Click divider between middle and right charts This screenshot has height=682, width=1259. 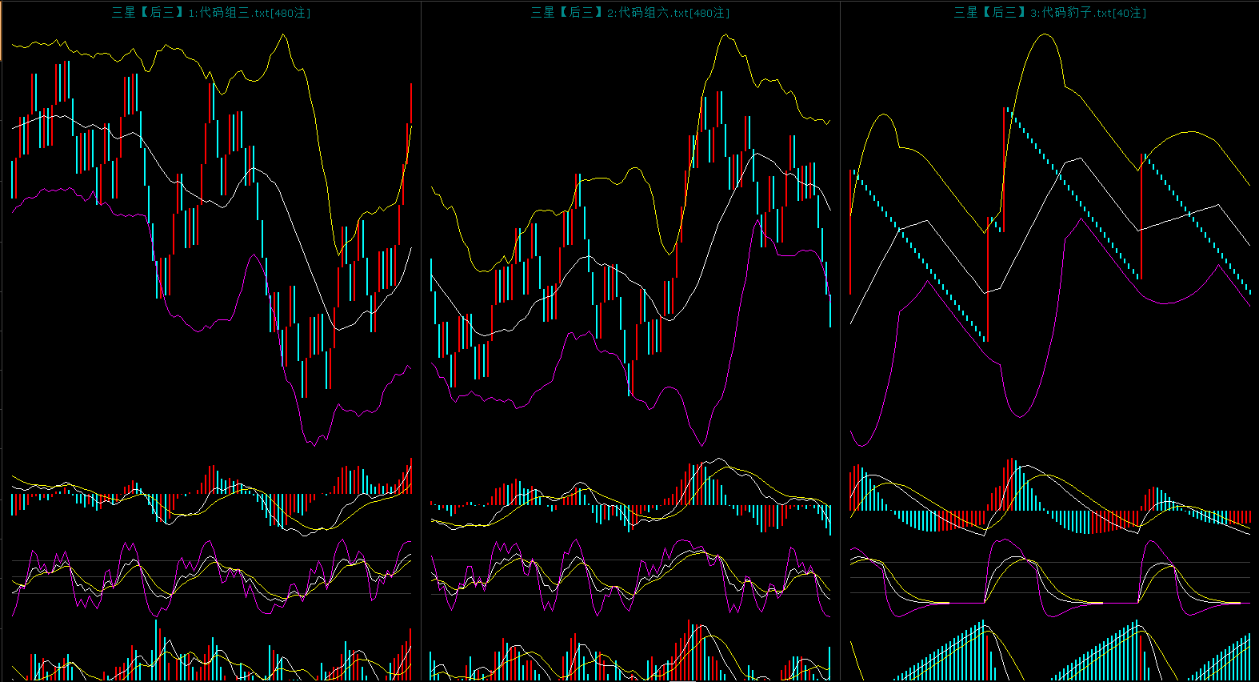coord(840,341)
